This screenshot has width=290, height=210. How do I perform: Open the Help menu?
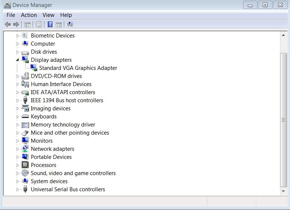pyautogui.click(x=66, y=15)
